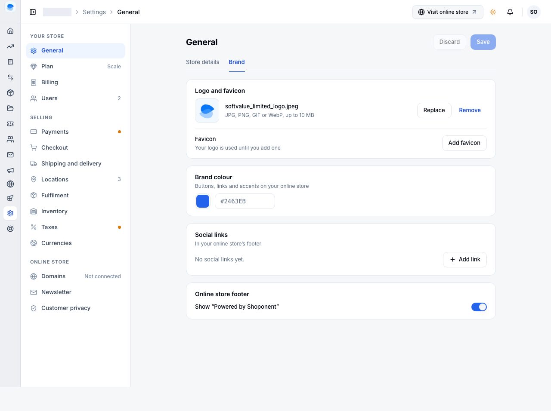Go to Settings breadcrumb
This screenshot has width=551, height=411.
[x=94, y=12]
